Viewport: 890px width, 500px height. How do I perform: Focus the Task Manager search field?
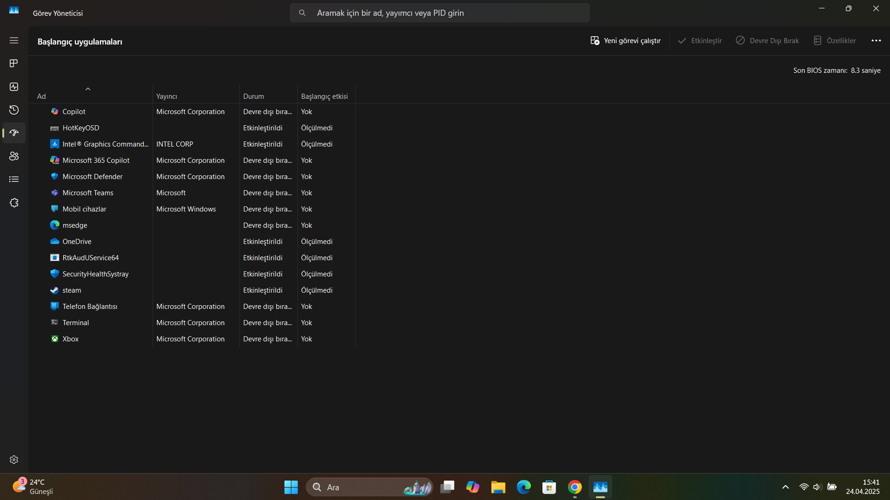440,13
